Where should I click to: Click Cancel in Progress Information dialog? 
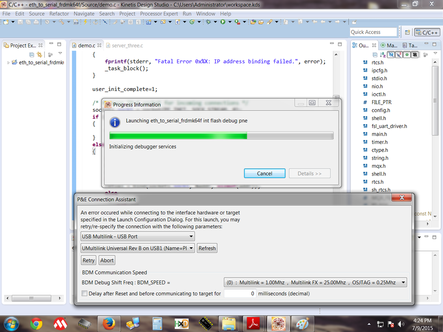pos(264,173)
